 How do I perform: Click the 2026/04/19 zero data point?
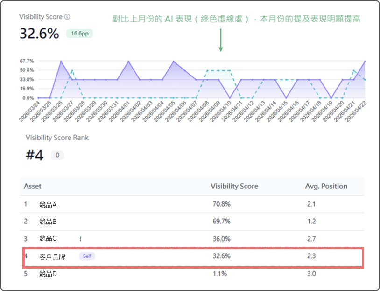pos(331,98)
